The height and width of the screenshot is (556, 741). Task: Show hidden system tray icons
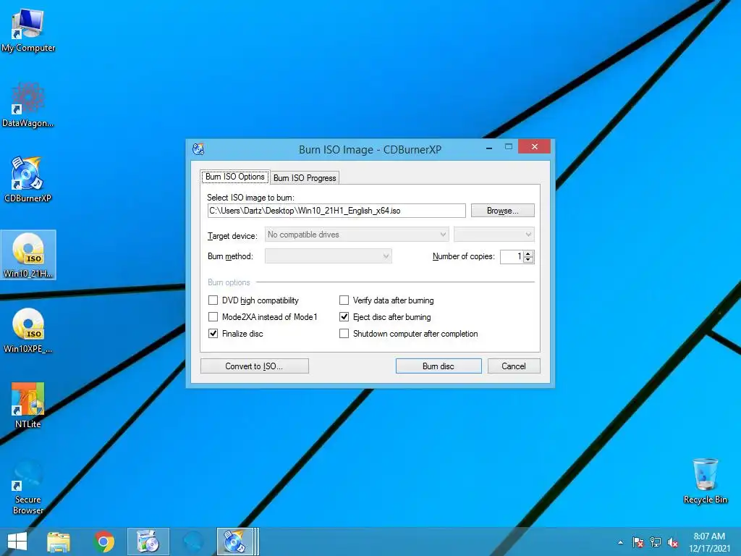620,542
